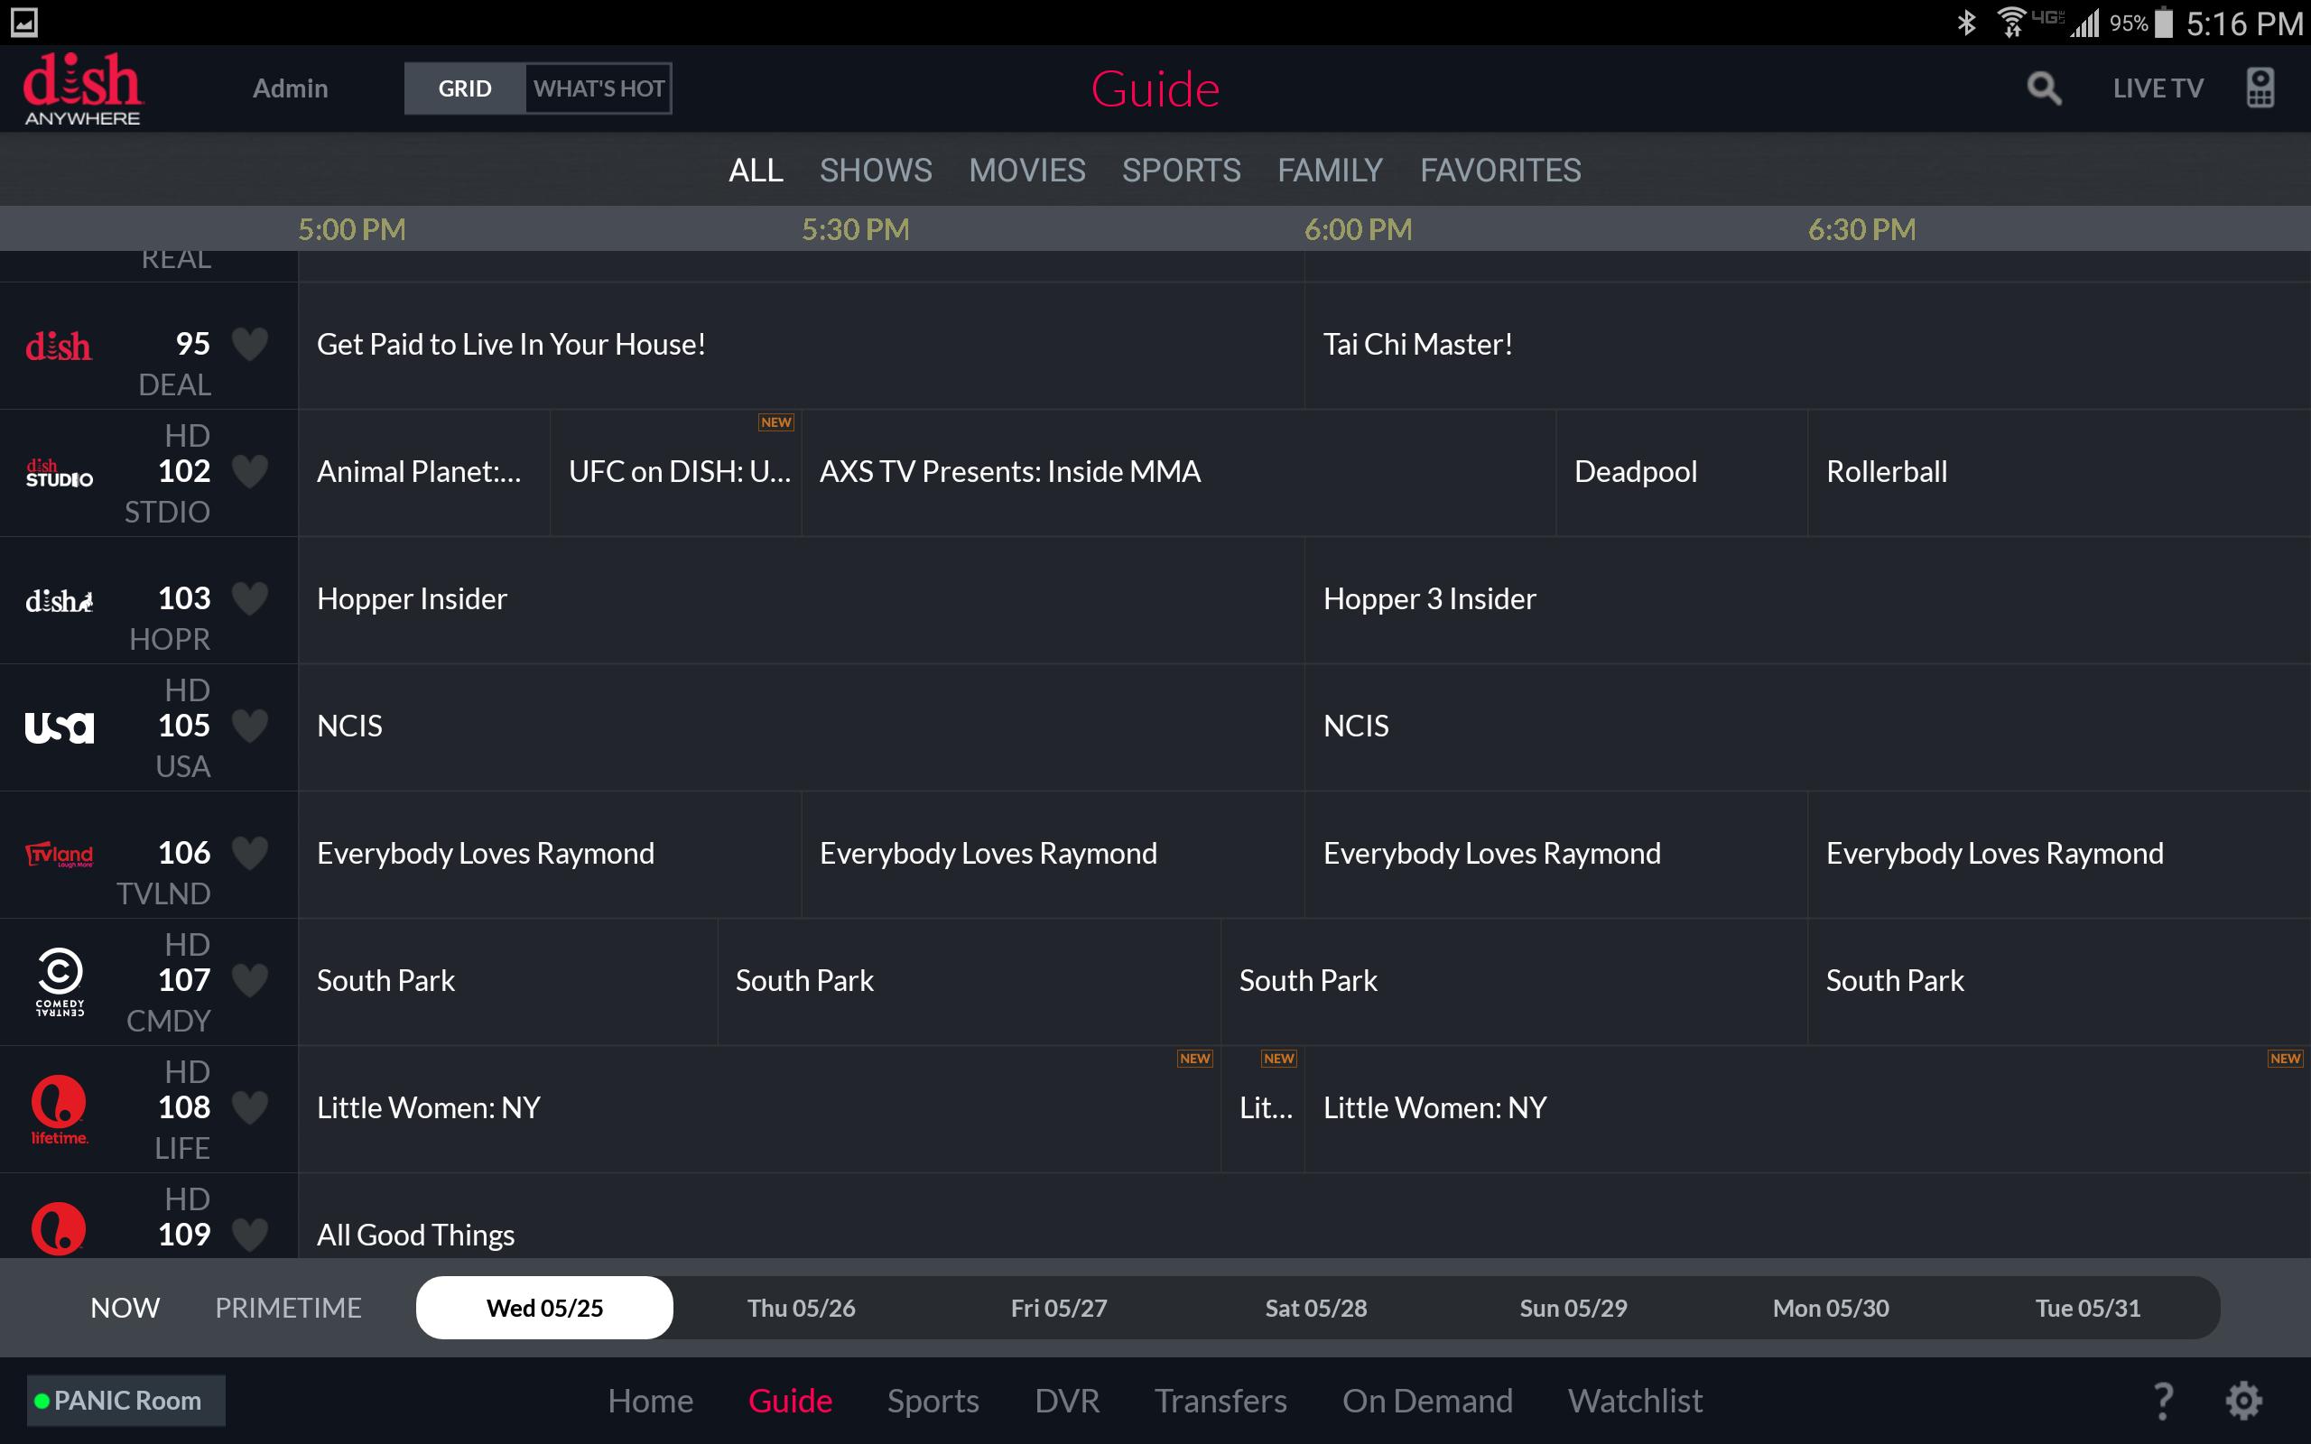The height and width of the screenshot is (1444, 2311).
Task: Filter guide by SHOWS
Action: 876,170
